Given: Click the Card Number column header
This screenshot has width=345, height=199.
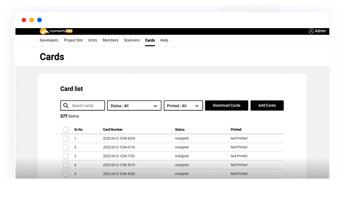Looking at the screenshot, I should tap(113, 130).
